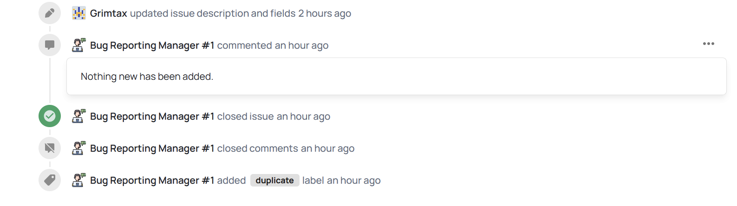Click the tag label event icon

(50, 180)
